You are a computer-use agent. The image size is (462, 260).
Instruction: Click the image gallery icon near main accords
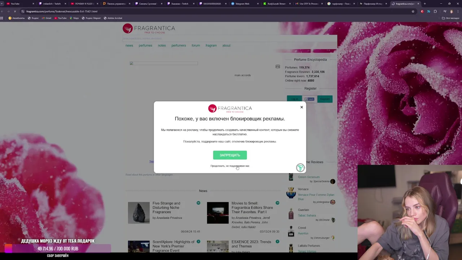(278, 66)
